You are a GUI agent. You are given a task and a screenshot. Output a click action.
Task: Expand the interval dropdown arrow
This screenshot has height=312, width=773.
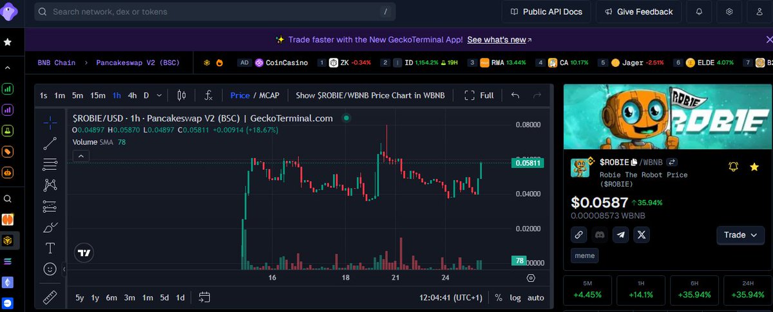click(x=159, y=95)
